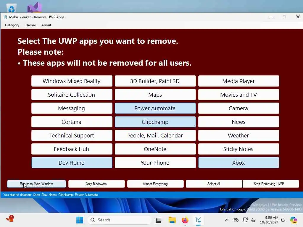Open the Category menu

coord(12,25)
